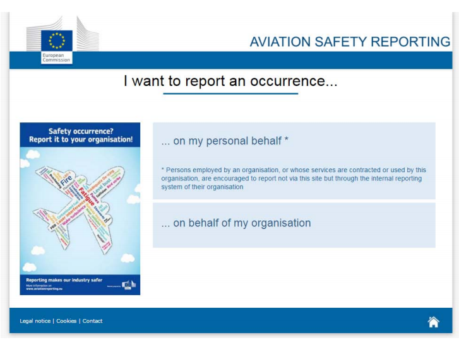This screenshot has height=340, width=459.
Task: Open the Legal notice link
Action: [x=34, y=321]
